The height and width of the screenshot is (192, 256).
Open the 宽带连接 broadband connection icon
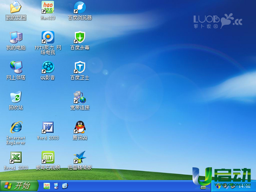pyautogui.click(x=80, y=97)
